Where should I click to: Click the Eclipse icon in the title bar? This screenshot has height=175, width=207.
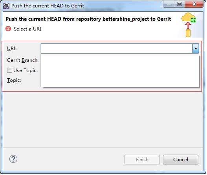(6, 6)
